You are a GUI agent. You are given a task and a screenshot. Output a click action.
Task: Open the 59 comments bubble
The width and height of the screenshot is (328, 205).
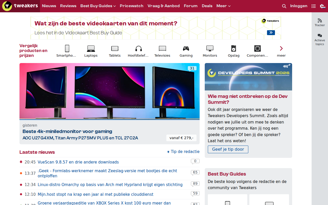[195, 194]
